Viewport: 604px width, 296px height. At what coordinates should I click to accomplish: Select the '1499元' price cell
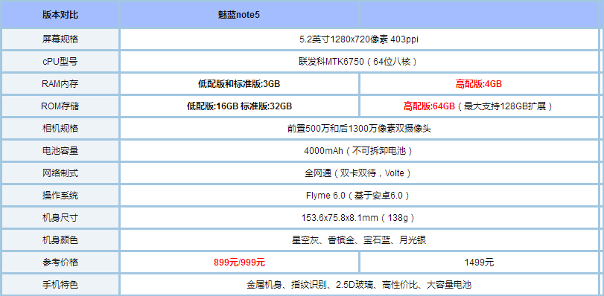479,263
